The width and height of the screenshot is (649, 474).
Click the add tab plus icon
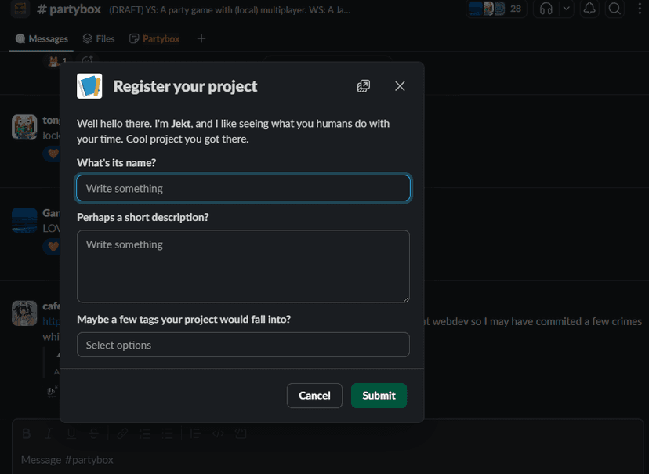(x=201, y=38)
